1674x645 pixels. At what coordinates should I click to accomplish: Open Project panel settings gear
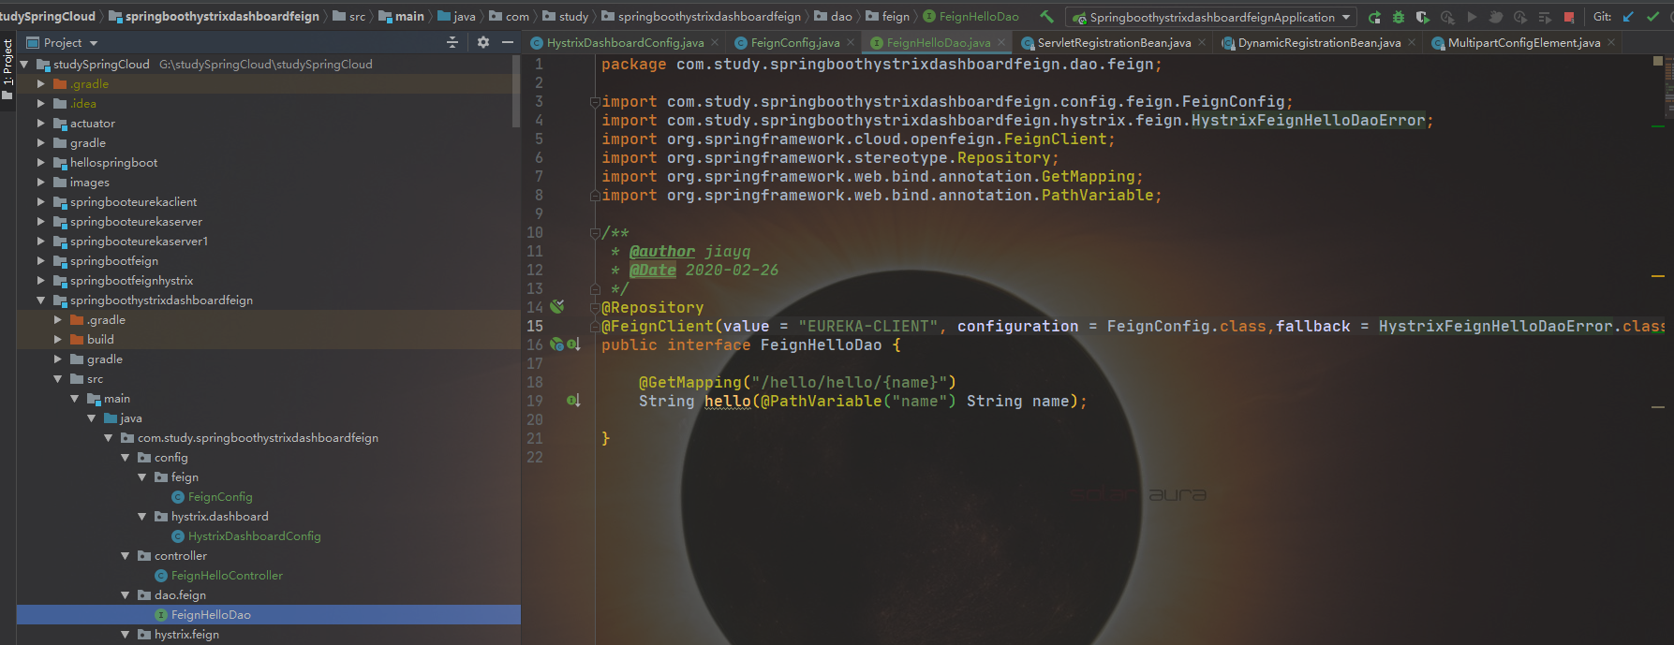click(x=483, y=42)
